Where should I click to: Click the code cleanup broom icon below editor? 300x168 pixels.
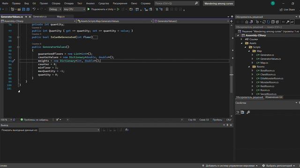point(57,119)
